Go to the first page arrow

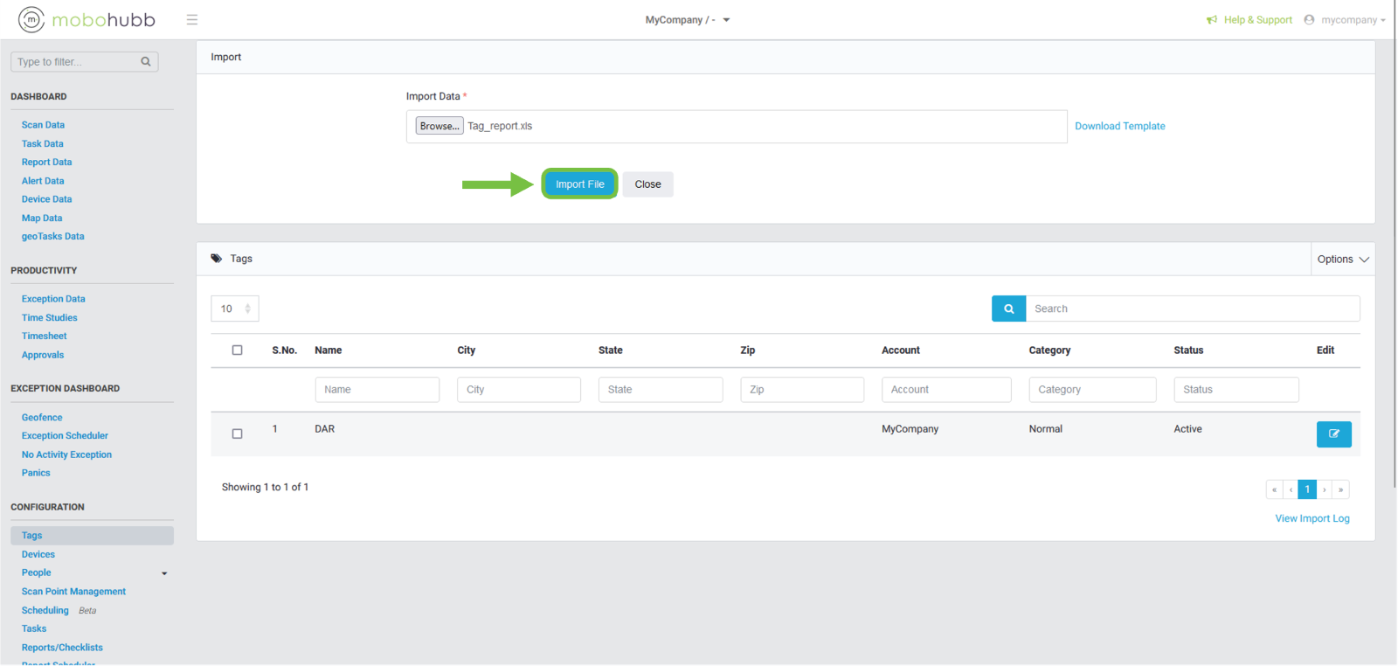tap(1274, 489)
